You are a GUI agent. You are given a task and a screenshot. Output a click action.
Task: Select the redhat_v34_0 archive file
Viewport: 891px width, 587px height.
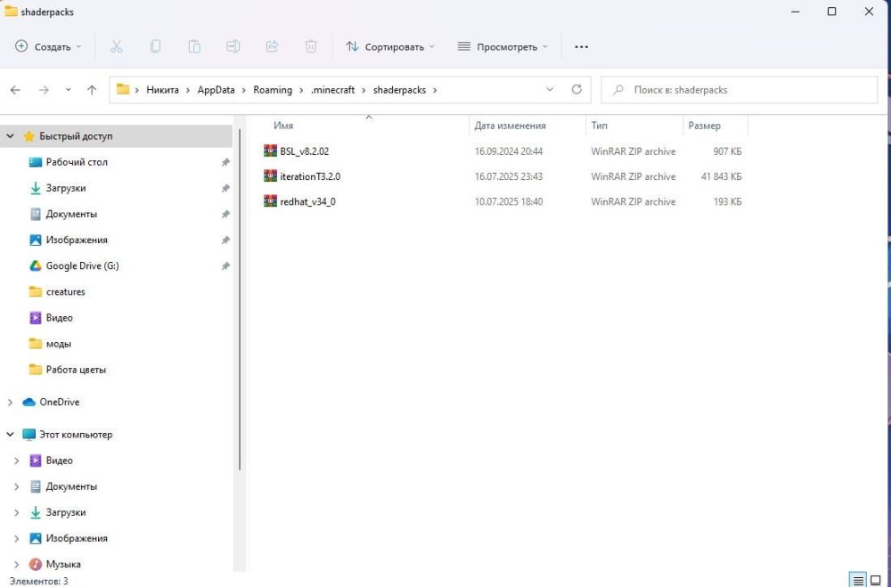(307, 201)
